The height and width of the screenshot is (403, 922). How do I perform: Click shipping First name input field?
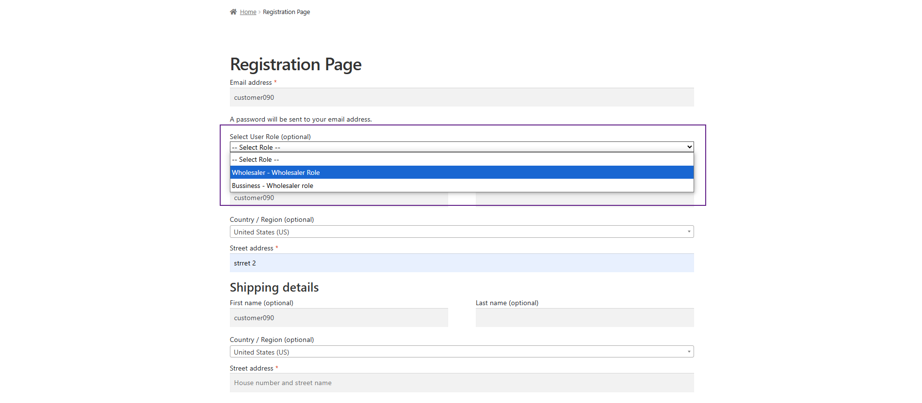point(339,318)
